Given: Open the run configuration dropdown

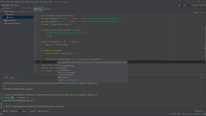Looking at the screenshot, I should 184,5.
